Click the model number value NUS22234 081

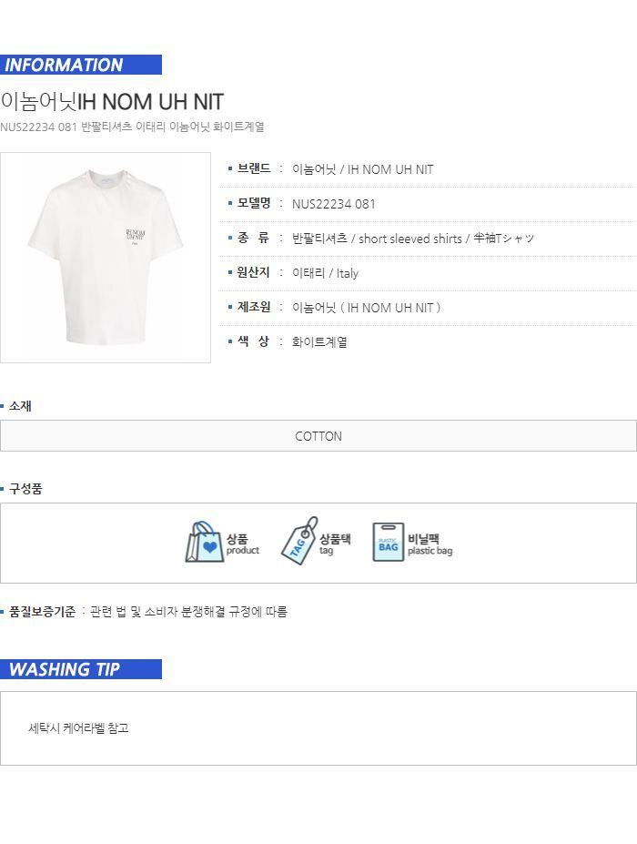click(x=333, y=204)
